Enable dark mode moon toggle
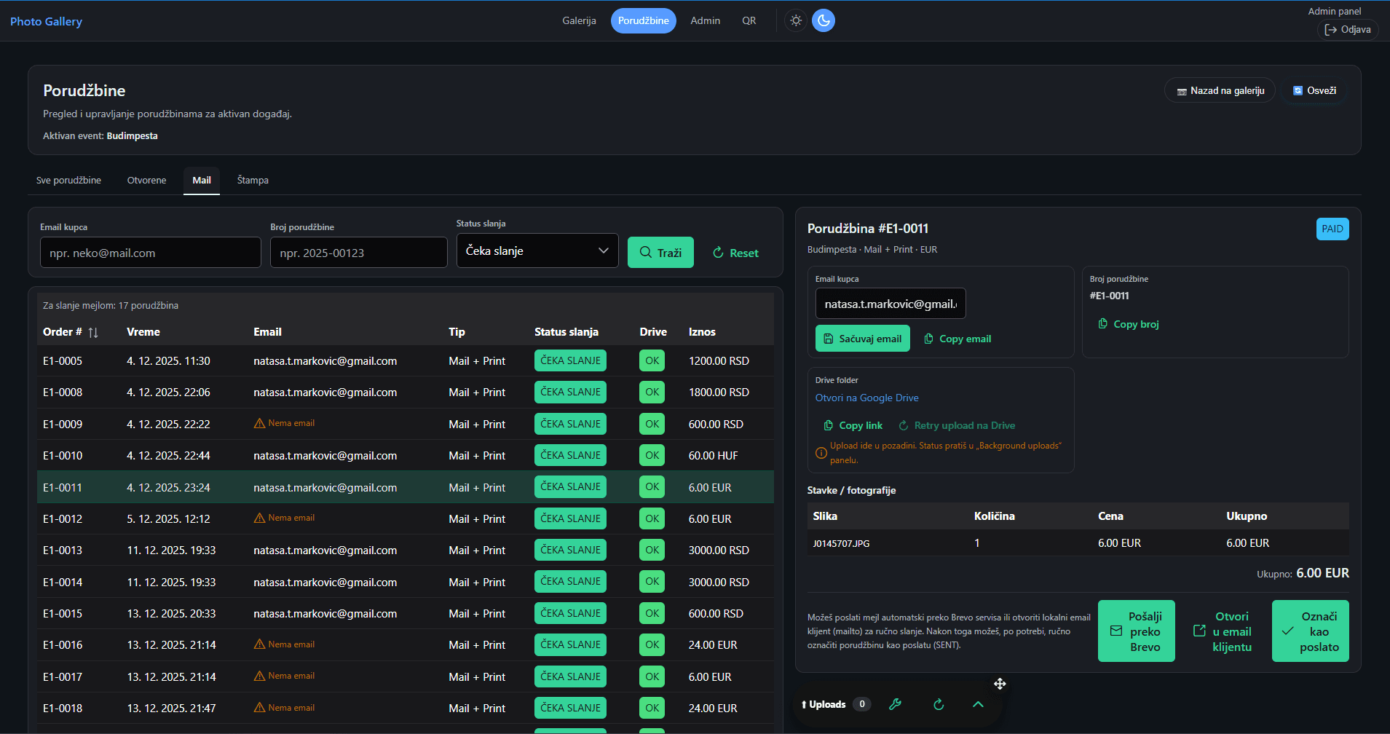This screenshot has width=1390, height=734. [824, 20]
